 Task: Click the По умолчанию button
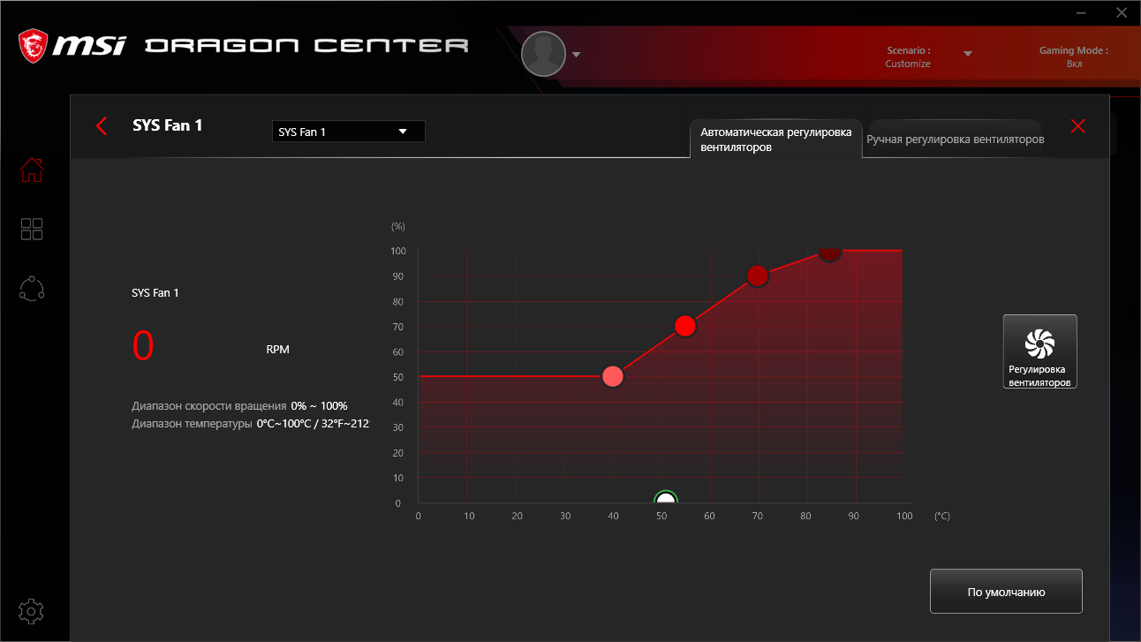coord(1006,592)
